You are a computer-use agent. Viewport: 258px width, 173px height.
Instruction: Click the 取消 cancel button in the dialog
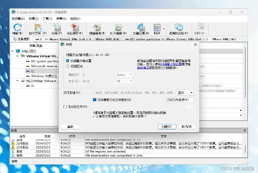coord(187,126)
